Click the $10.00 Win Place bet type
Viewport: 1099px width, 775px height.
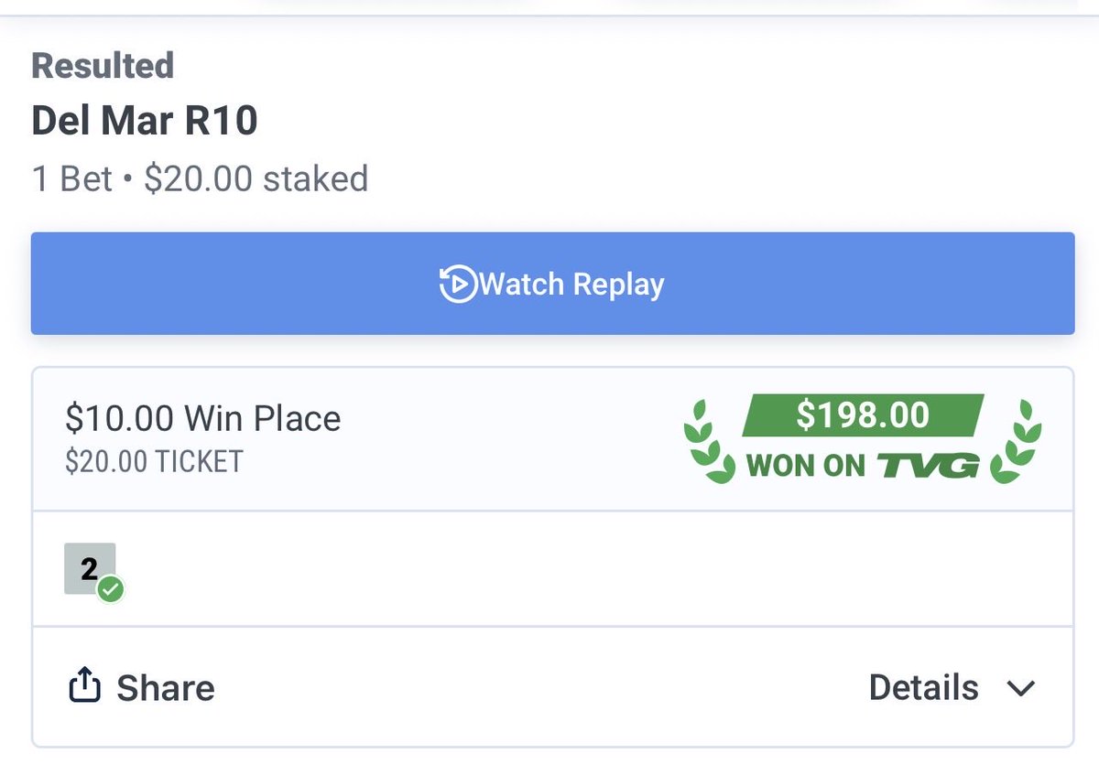pyautogui.click(x=203, y=418)
